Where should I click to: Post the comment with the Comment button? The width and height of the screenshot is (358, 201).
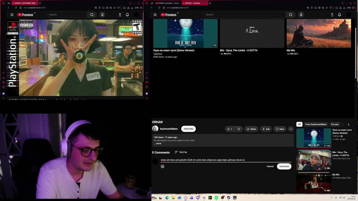coord(284,166)
